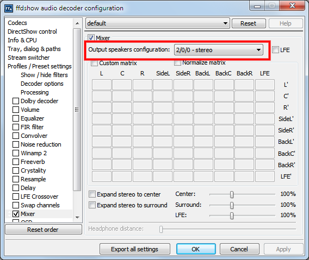Select Show / hide filters item

pyautogui.click(x=44, y=75)
